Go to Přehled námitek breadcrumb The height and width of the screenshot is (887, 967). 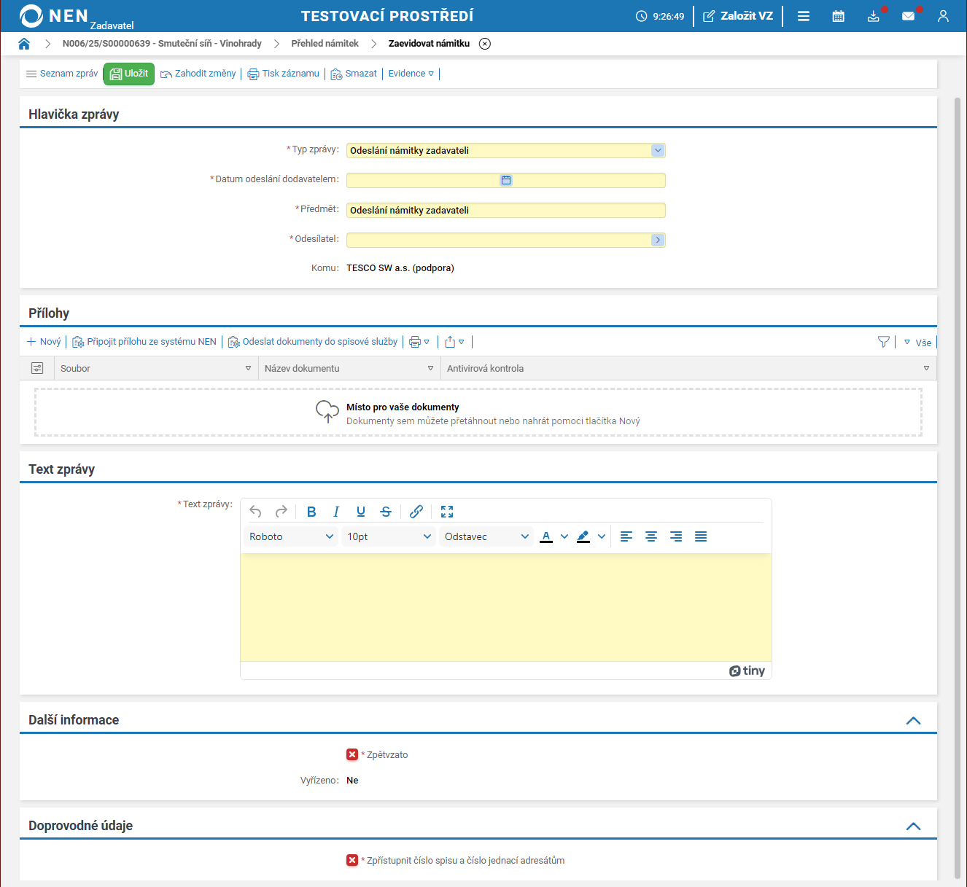325,44
